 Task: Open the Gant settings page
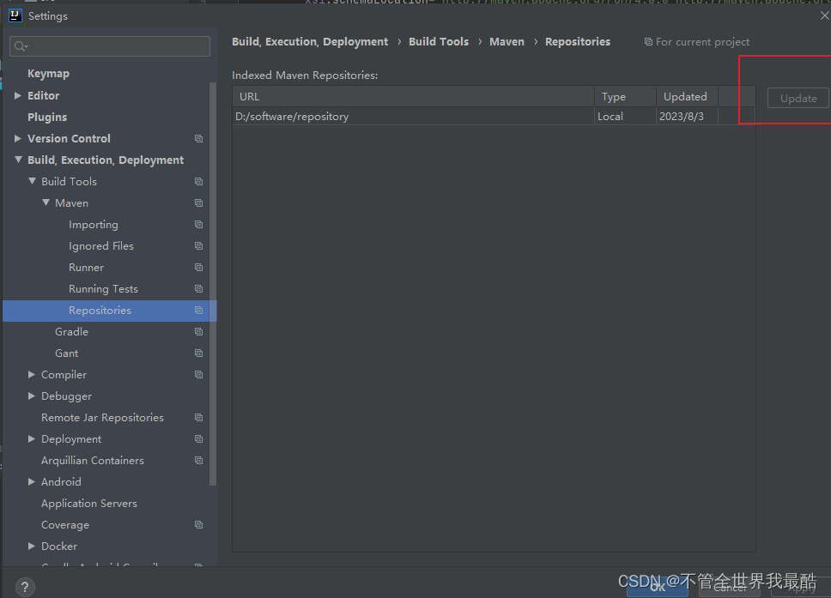[x=67, y=353]
